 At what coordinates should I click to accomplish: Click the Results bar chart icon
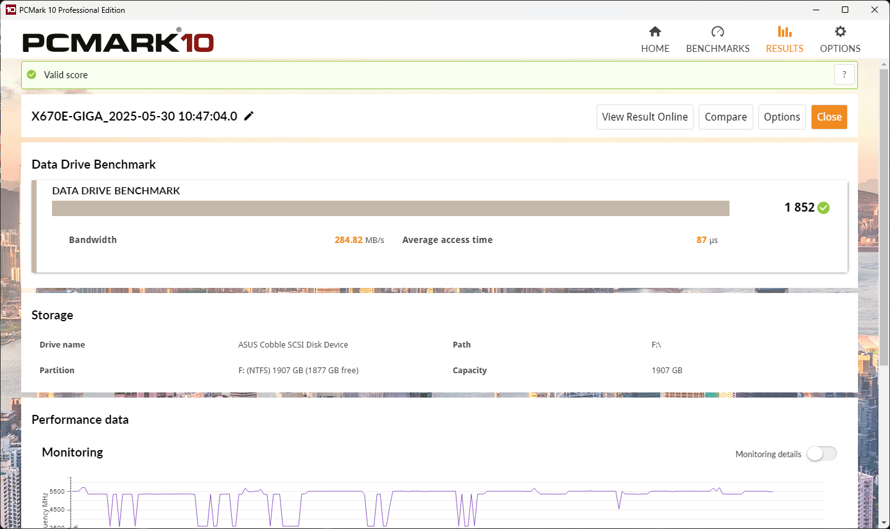(x=785, y=31)
